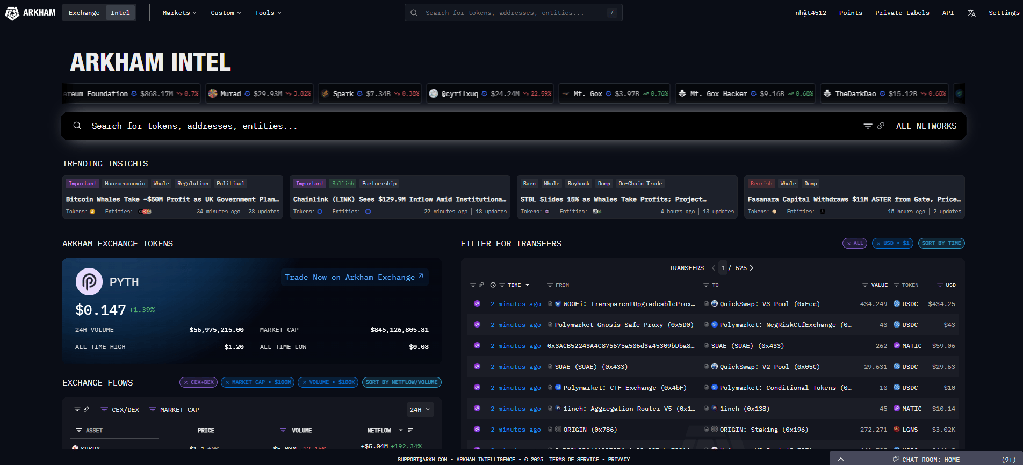This screenshot has height=465, width=1023.
Task: Click the TheDarkDao entity icon
Action: point(827,93)
